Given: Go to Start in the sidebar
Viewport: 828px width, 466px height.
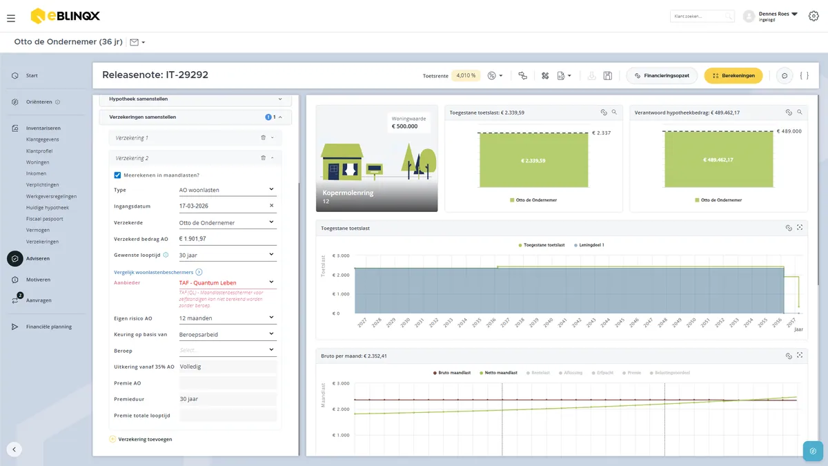Looking at the screenshot, I should pyautogui.click(x=32, y=75).
